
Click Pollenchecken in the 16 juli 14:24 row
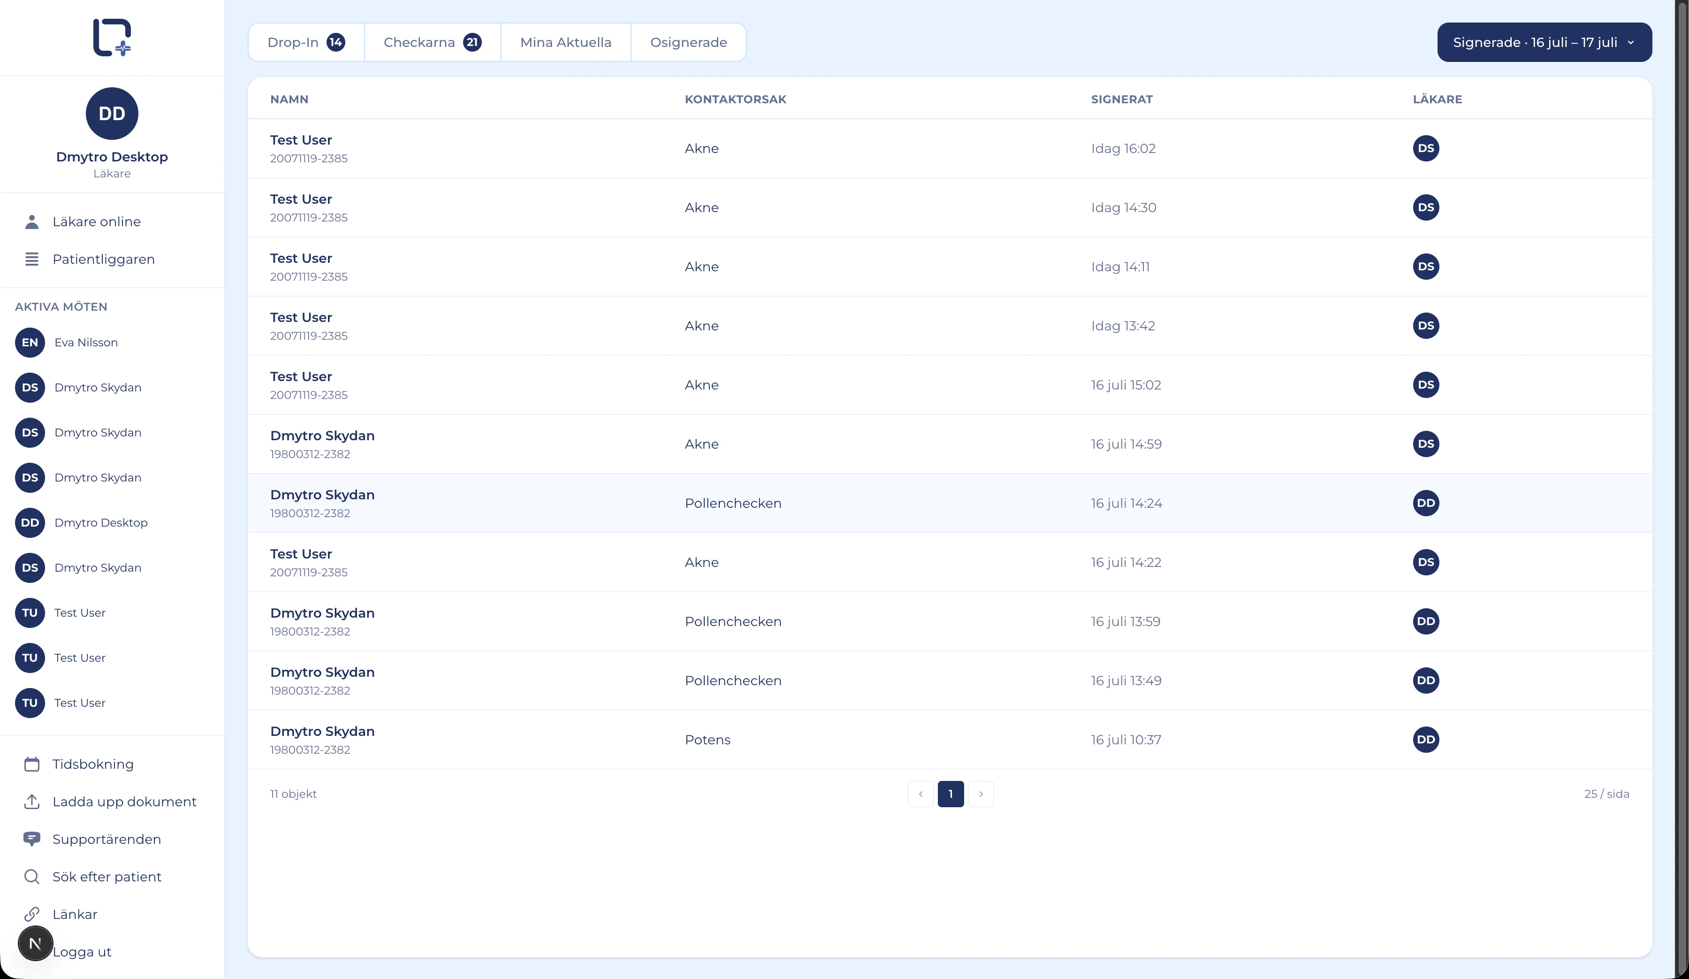[732, 504]
